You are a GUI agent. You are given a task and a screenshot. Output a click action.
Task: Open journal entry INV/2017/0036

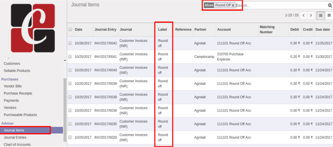tap(105, 111)
